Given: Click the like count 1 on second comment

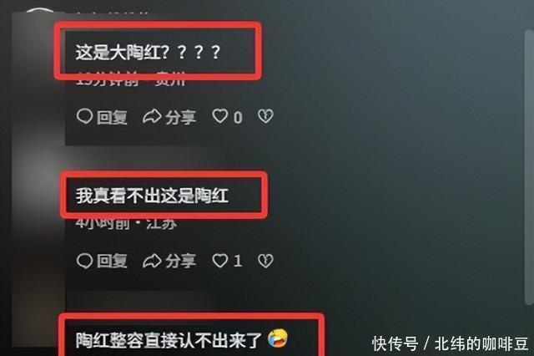Looking at the screenshot, I should coord(238,262).
